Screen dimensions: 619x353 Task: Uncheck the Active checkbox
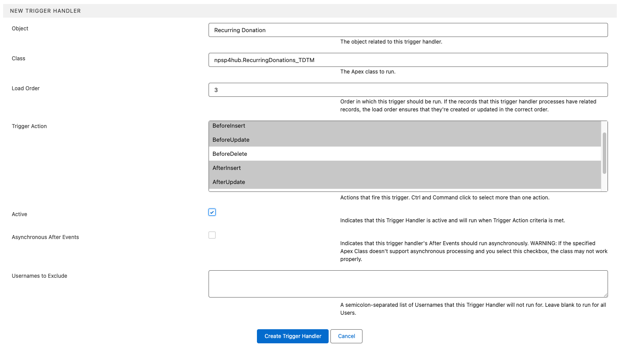tap(212, 212)
